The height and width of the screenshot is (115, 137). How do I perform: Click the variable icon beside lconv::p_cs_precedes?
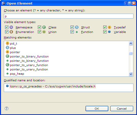(7, 86)
